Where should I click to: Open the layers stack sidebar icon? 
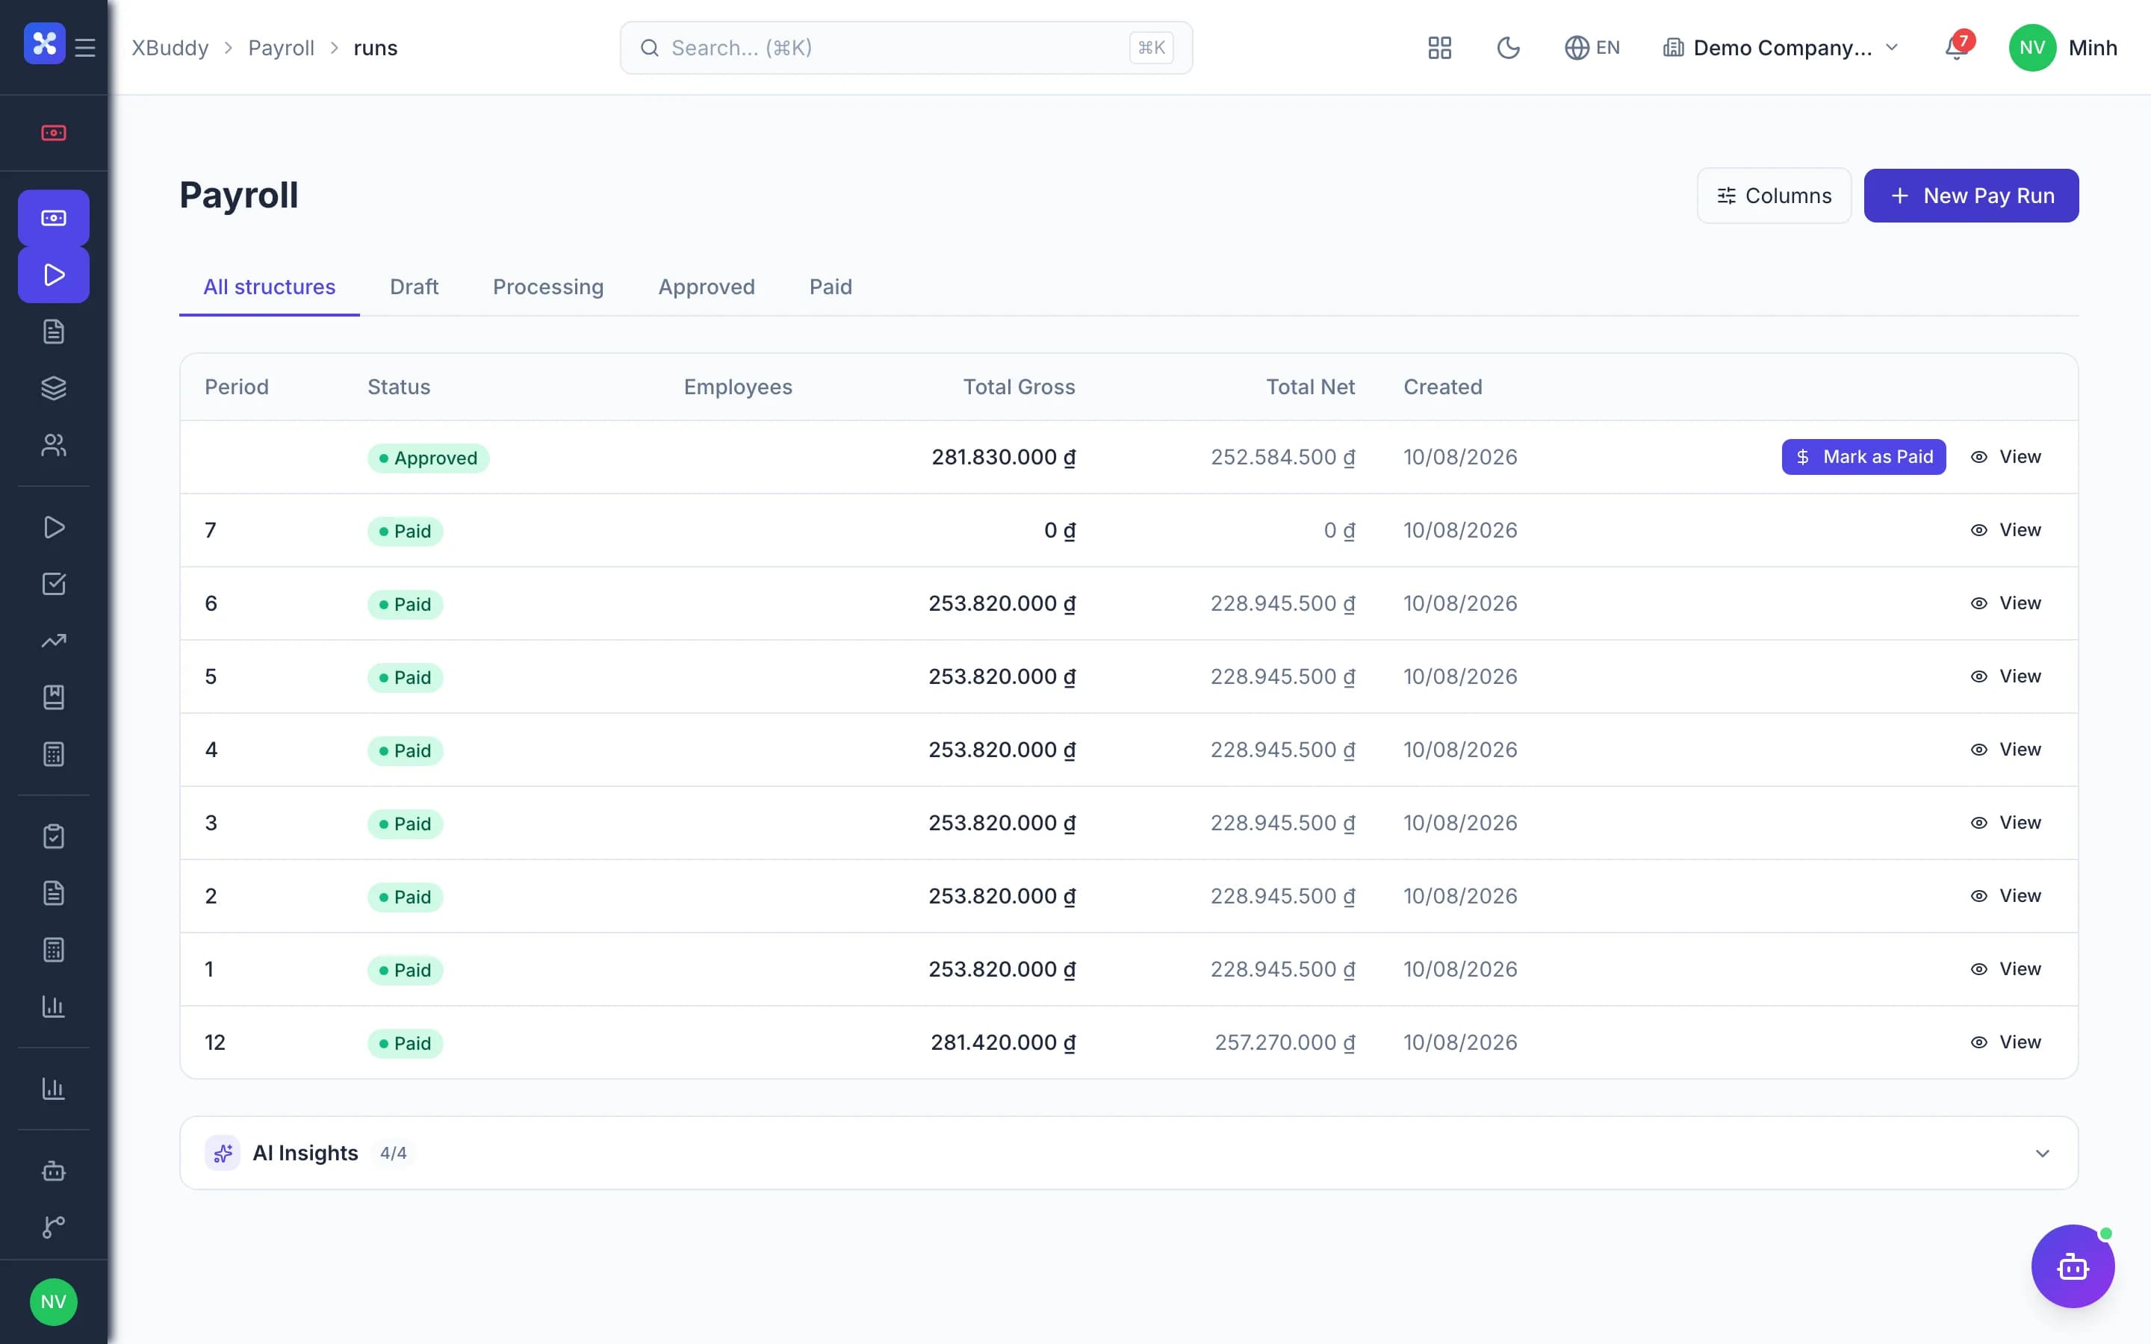tap(53, 388)
